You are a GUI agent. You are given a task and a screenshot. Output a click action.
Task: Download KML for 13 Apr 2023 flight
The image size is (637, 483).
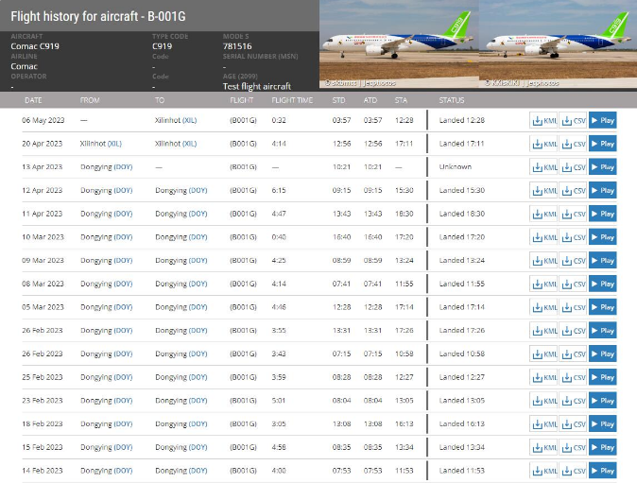543,167
